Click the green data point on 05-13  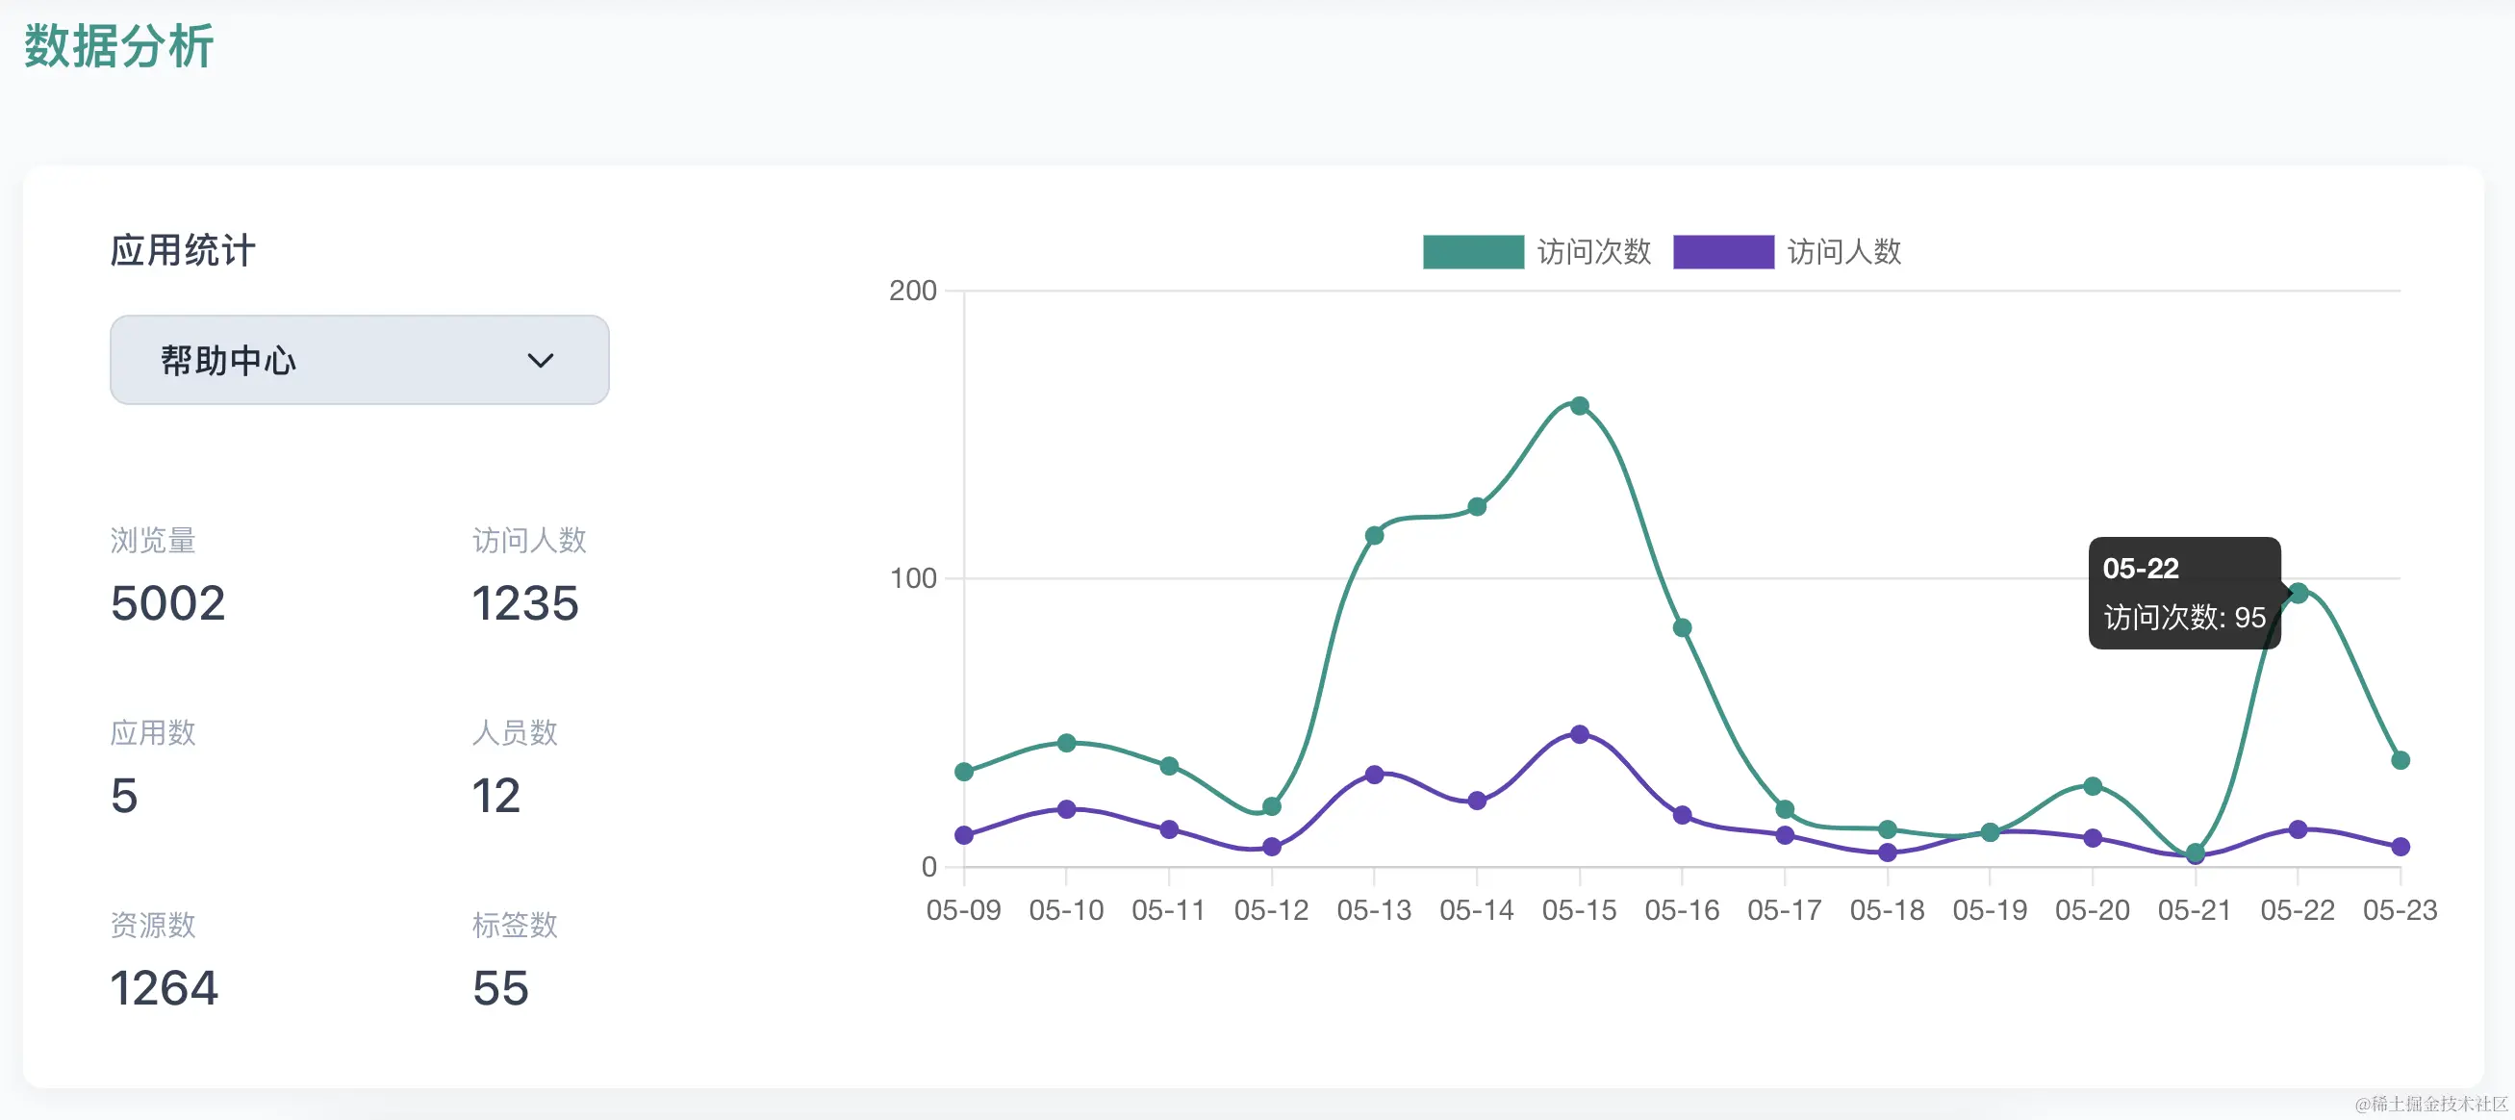(x=1374, y=535)
